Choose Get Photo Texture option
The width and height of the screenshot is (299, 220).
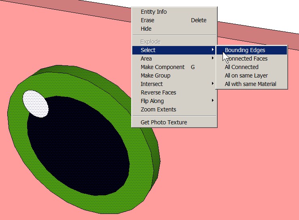pyautogui.click(x=163, y=122)
